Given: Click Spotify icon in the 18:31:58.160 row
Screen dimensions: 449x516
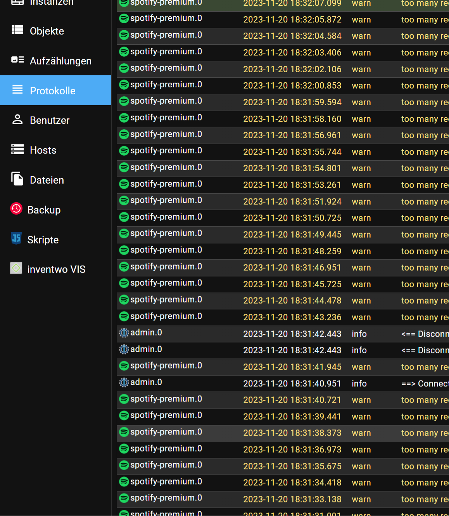Looking at the screenshot, I should pyautogui.click(x=124, y=118).
